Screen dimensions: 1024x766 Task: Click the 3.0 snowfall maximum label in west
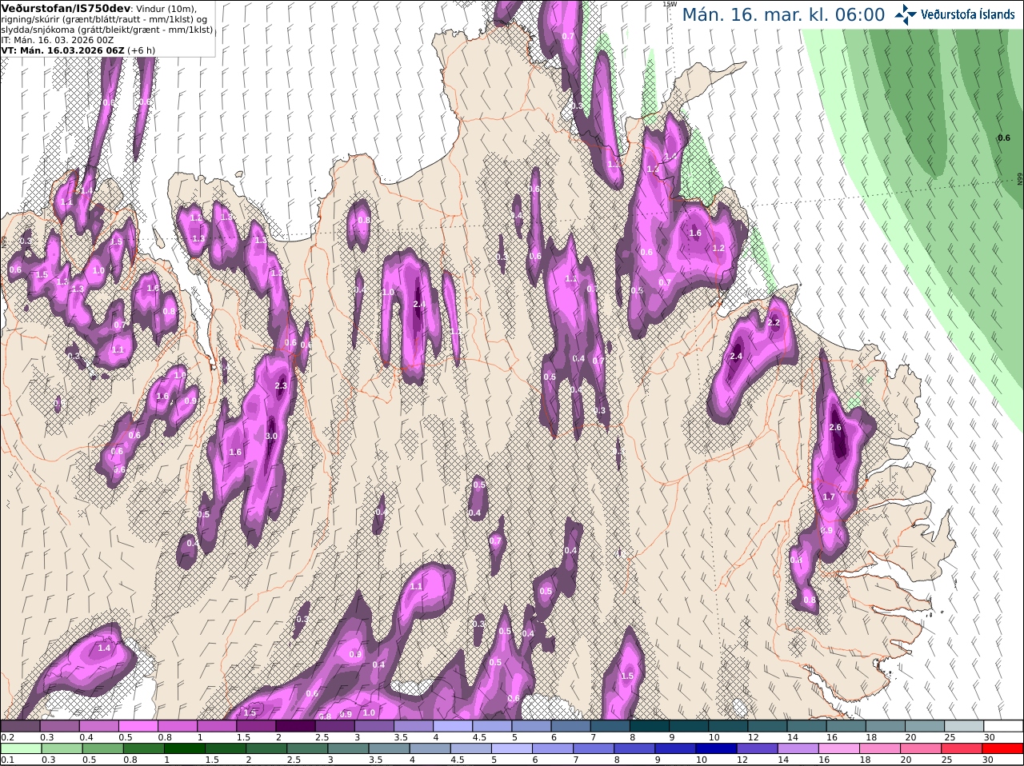click(271, 436)
